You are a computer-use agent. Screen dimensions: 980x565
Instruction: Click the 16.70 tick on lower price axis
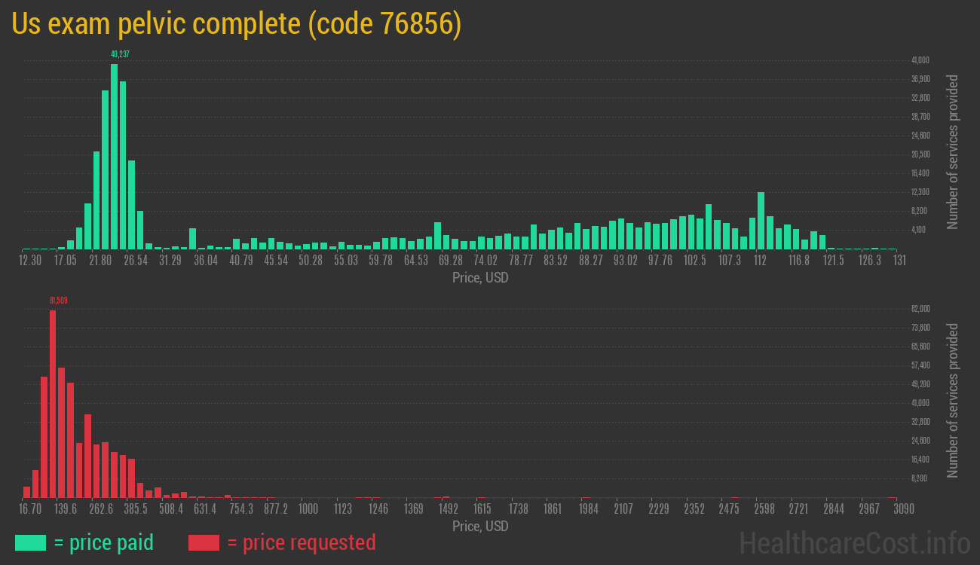(x=30, y=509)
